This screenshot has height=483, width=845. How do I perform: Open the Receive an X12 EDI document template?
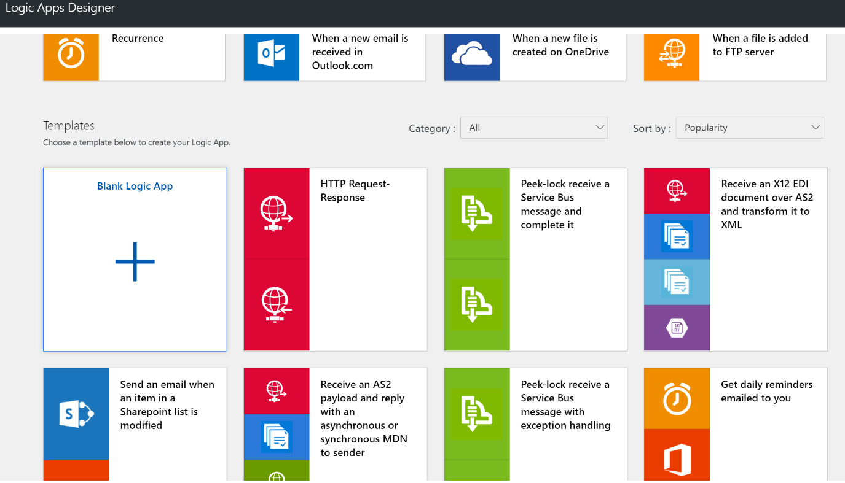point(766,204)
